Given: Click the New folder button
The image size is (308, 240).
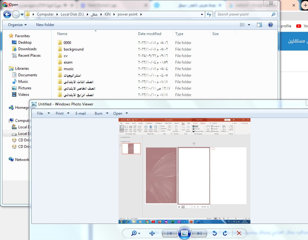Looking at the screenshot, I should click(45, 25).
